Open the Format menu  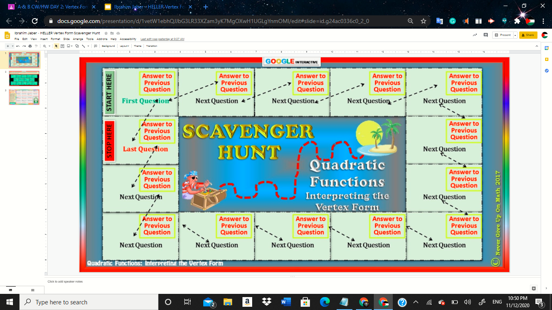[55, 39]
